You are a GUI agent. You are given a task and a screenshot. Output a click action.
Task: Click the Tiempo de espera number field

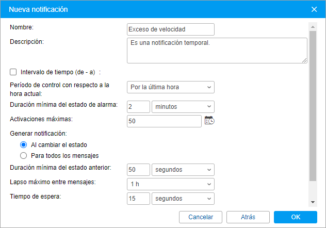click(138, 199)
